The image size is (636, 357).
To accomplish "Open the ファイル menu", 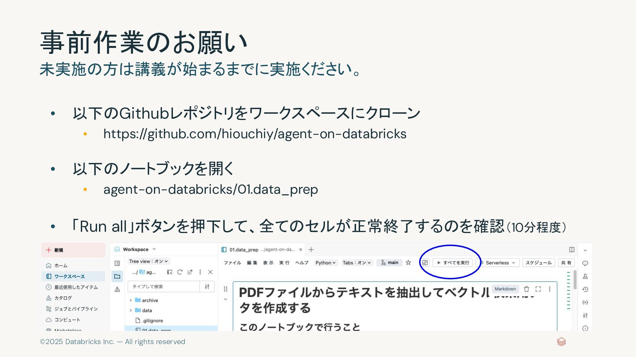I will 232,262.
